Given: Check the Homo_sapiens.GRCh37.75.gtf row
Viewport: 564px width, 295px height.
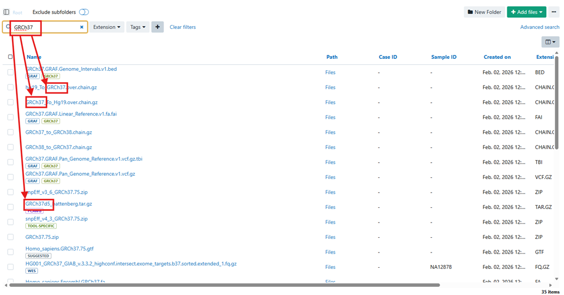Looking at the screenshot, I should pos(10,252).
